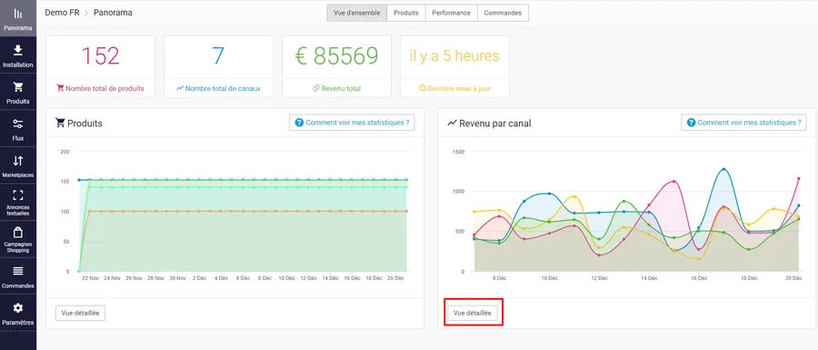Screen dimensions: 818x350
Task: Click the help icon in Produits panel
Action: 299,123
